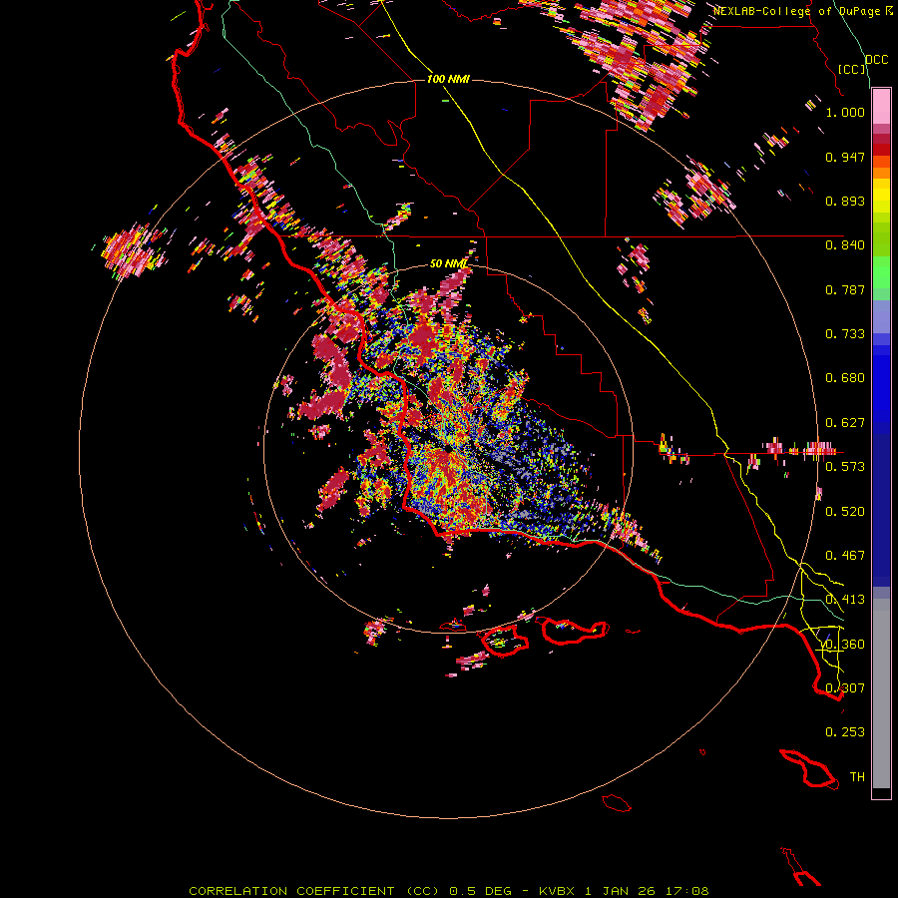Image resolution: width=898 pixels, height=898 pixels.
Task: Click the 0.573 scale value
Action: [x=845, y=467]
